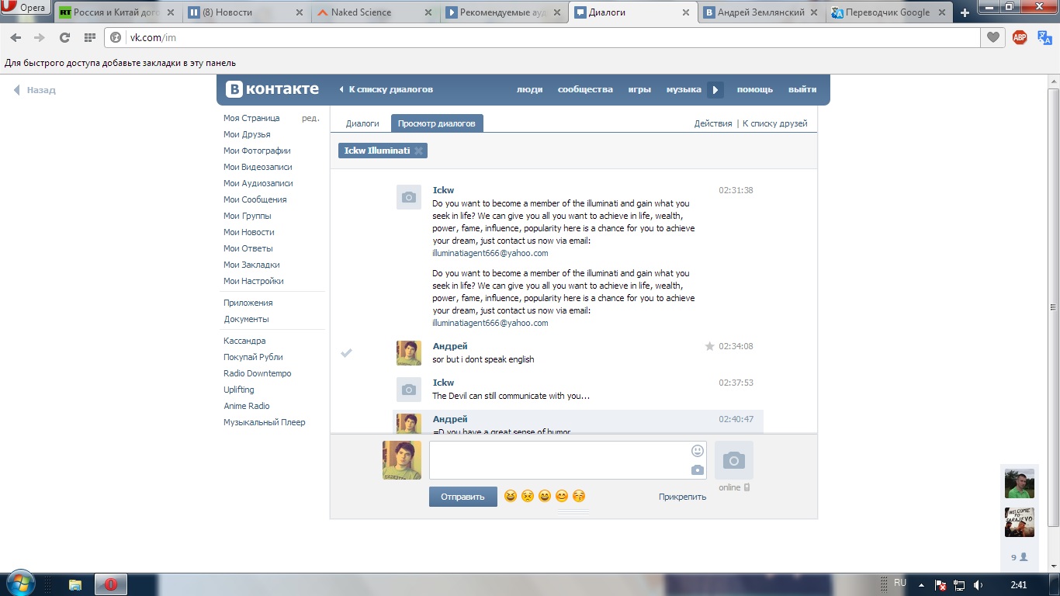This screenshot has width=1060, height=596.
Task: Click the vk.com/im address bar
Action: [x=543, y=37]
